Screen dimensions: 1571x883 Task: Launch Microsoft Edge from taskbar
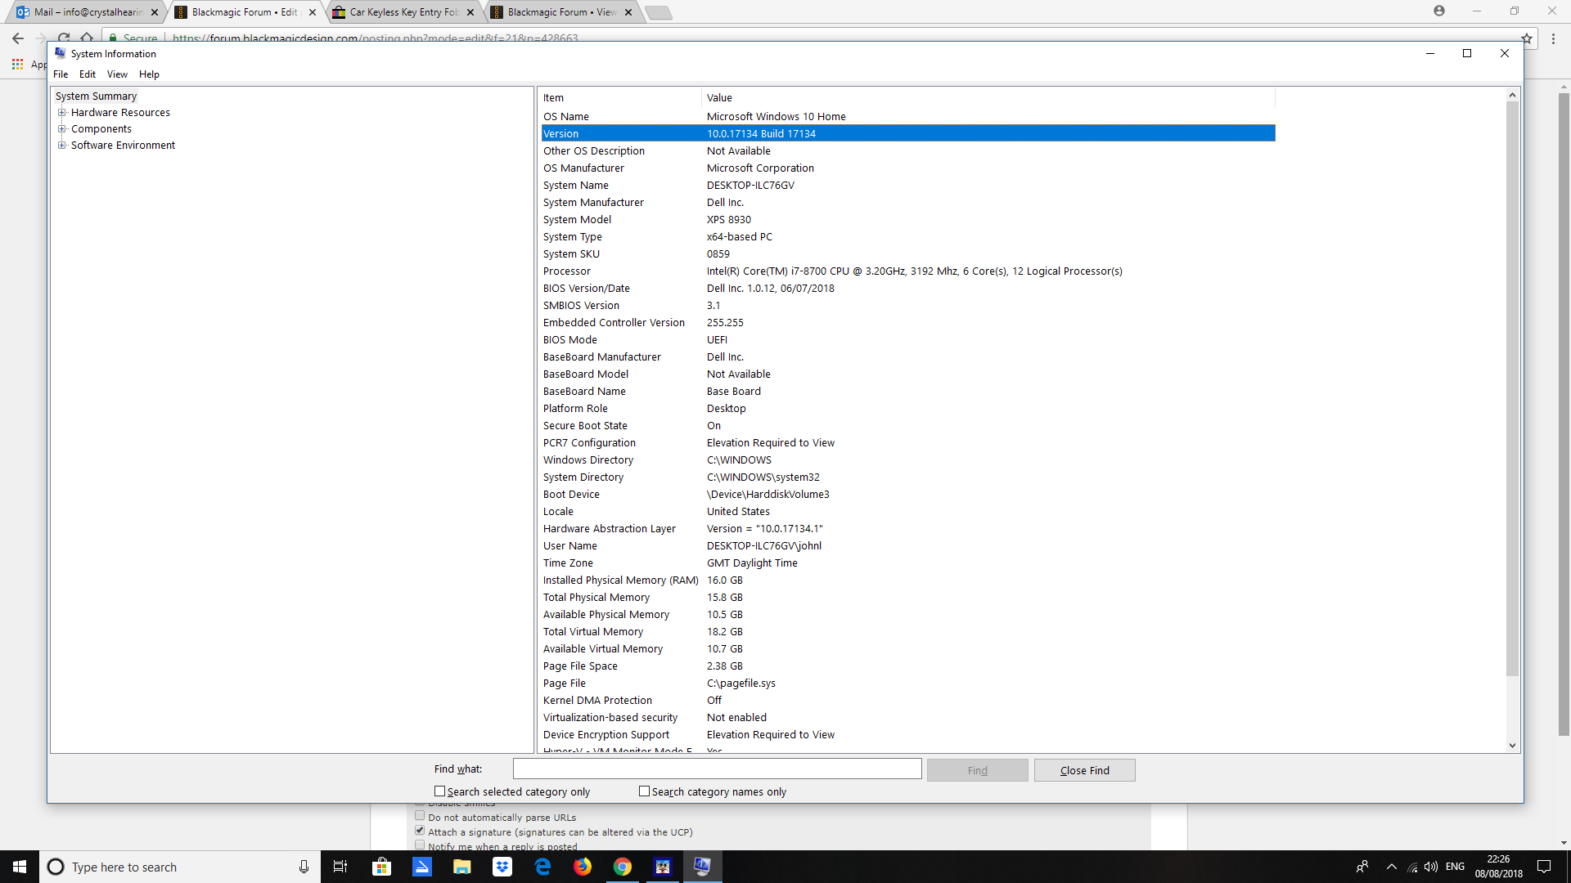(x=542, y=867)
